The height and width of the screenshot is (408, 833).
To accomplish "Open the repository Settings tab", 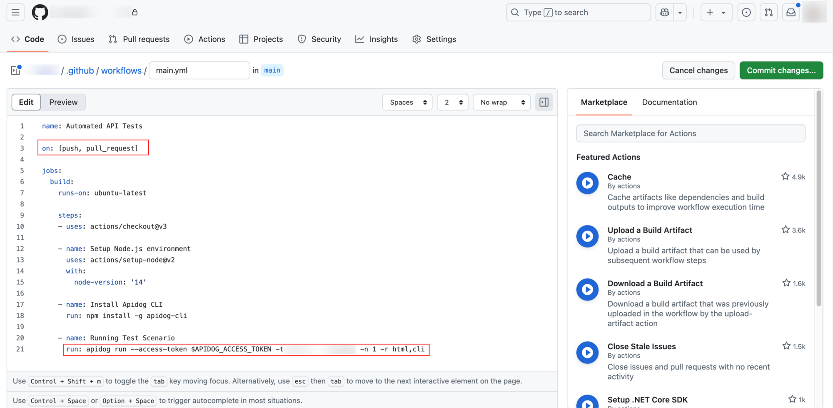I will (434, 39).
